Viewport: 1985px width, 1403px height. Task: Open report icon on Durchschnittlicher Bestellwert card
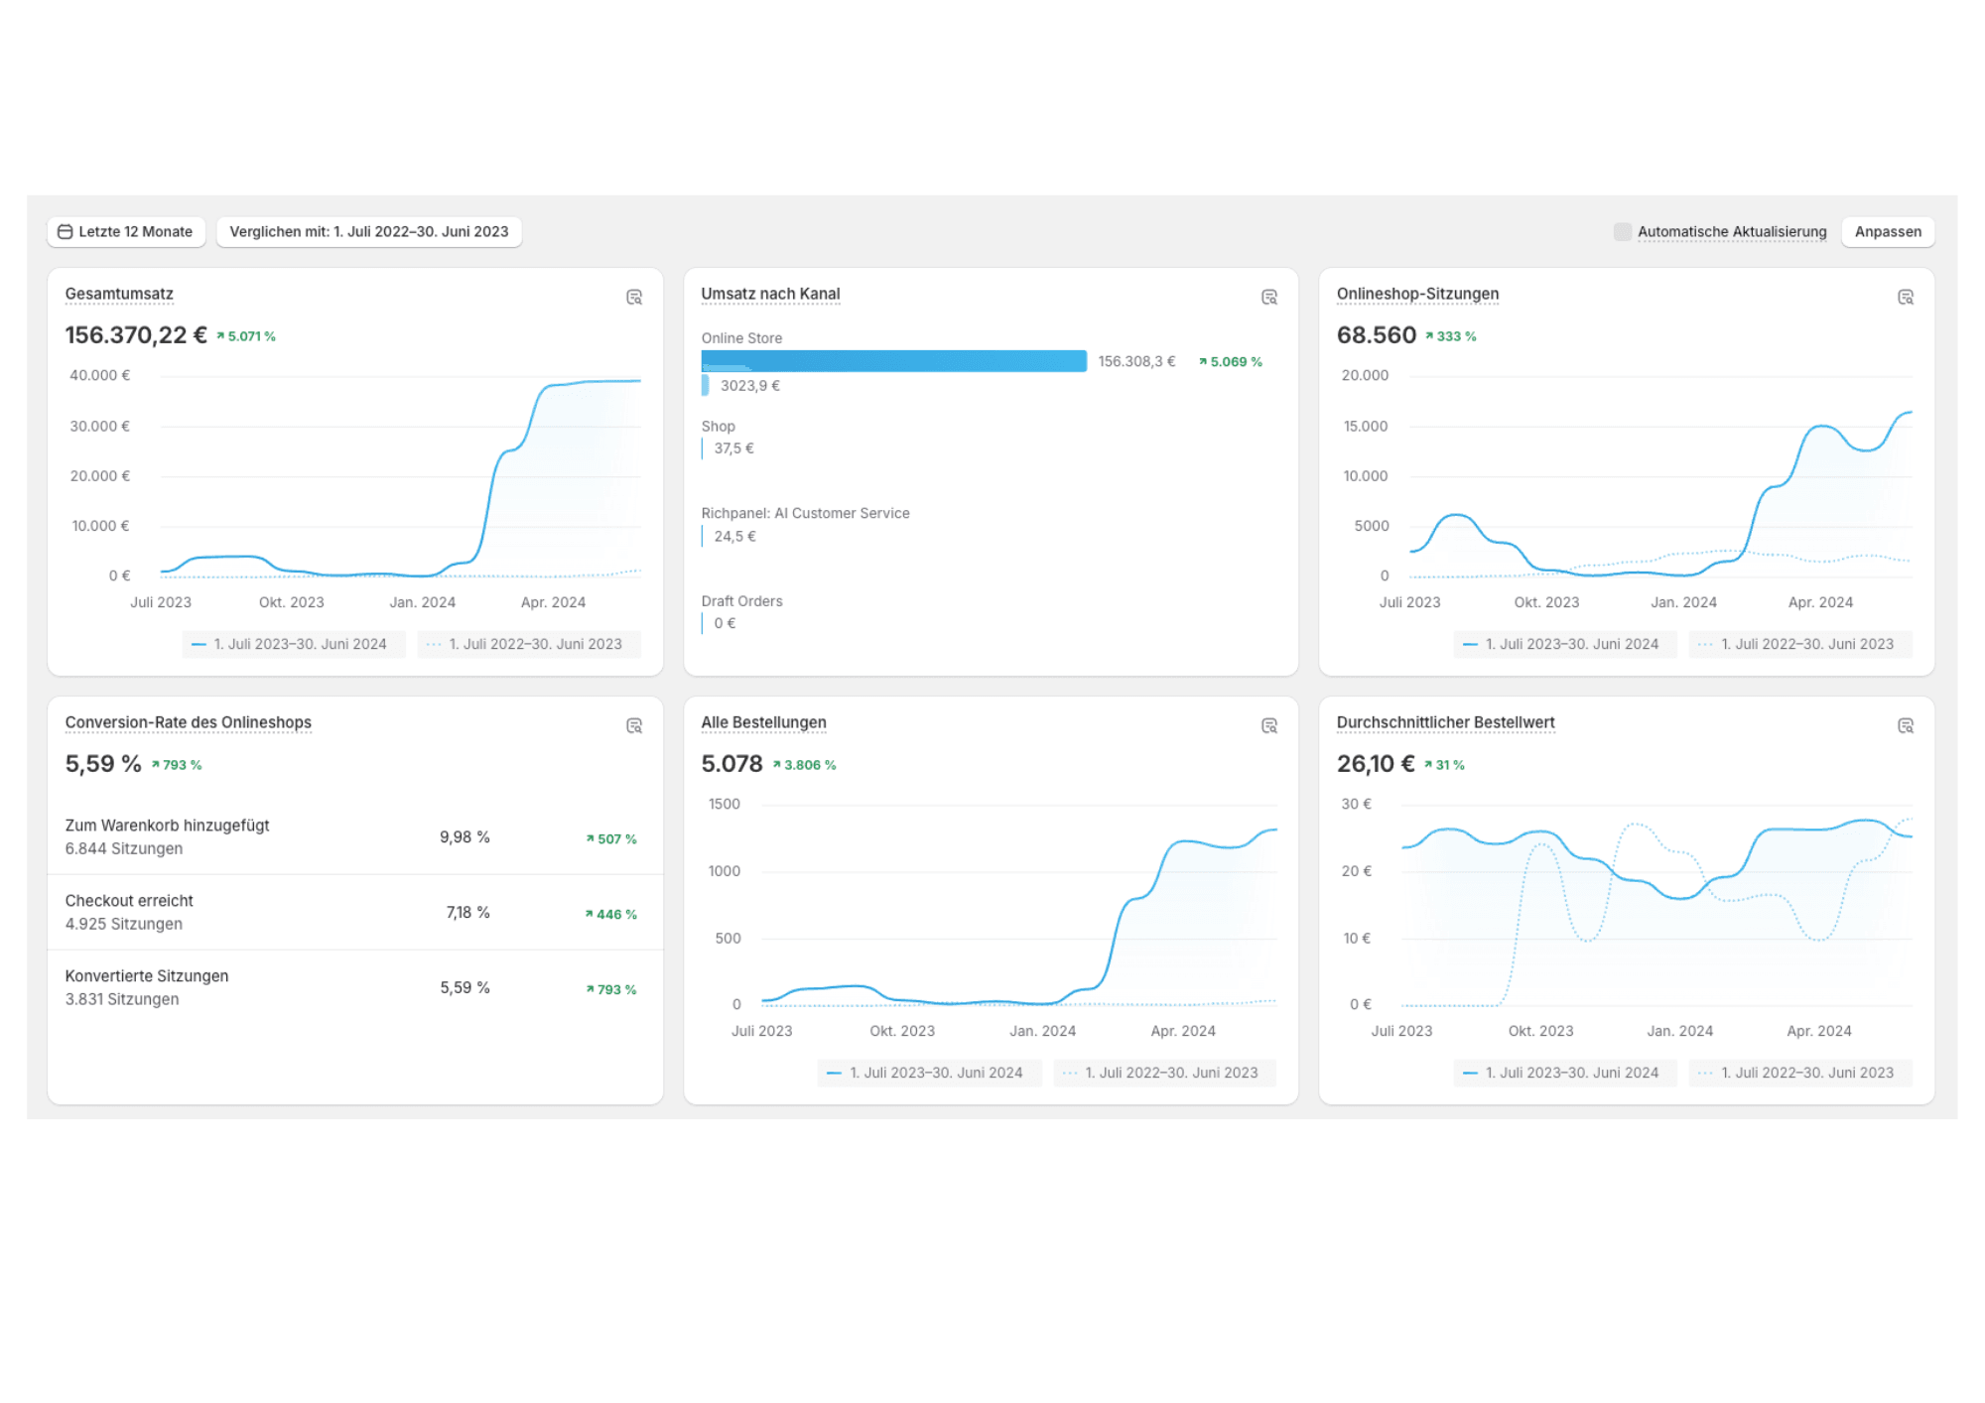1905,726
